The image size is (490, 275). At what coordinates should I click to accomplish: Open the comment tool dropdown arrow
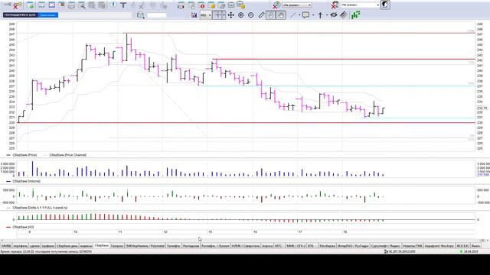pos(313,15)
